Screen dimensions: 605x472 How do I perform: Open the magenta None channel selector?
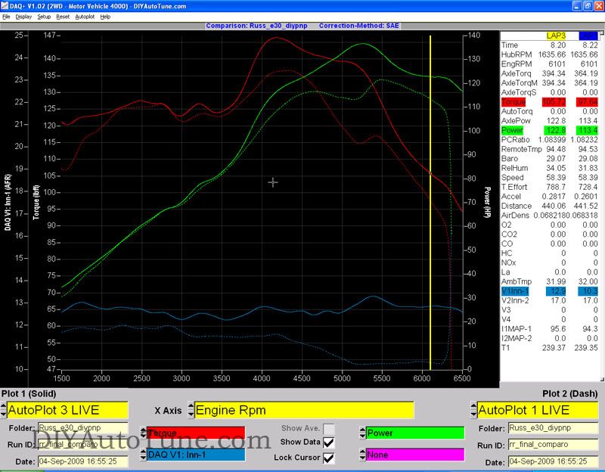pyautogui.click(x=414, y=455)
